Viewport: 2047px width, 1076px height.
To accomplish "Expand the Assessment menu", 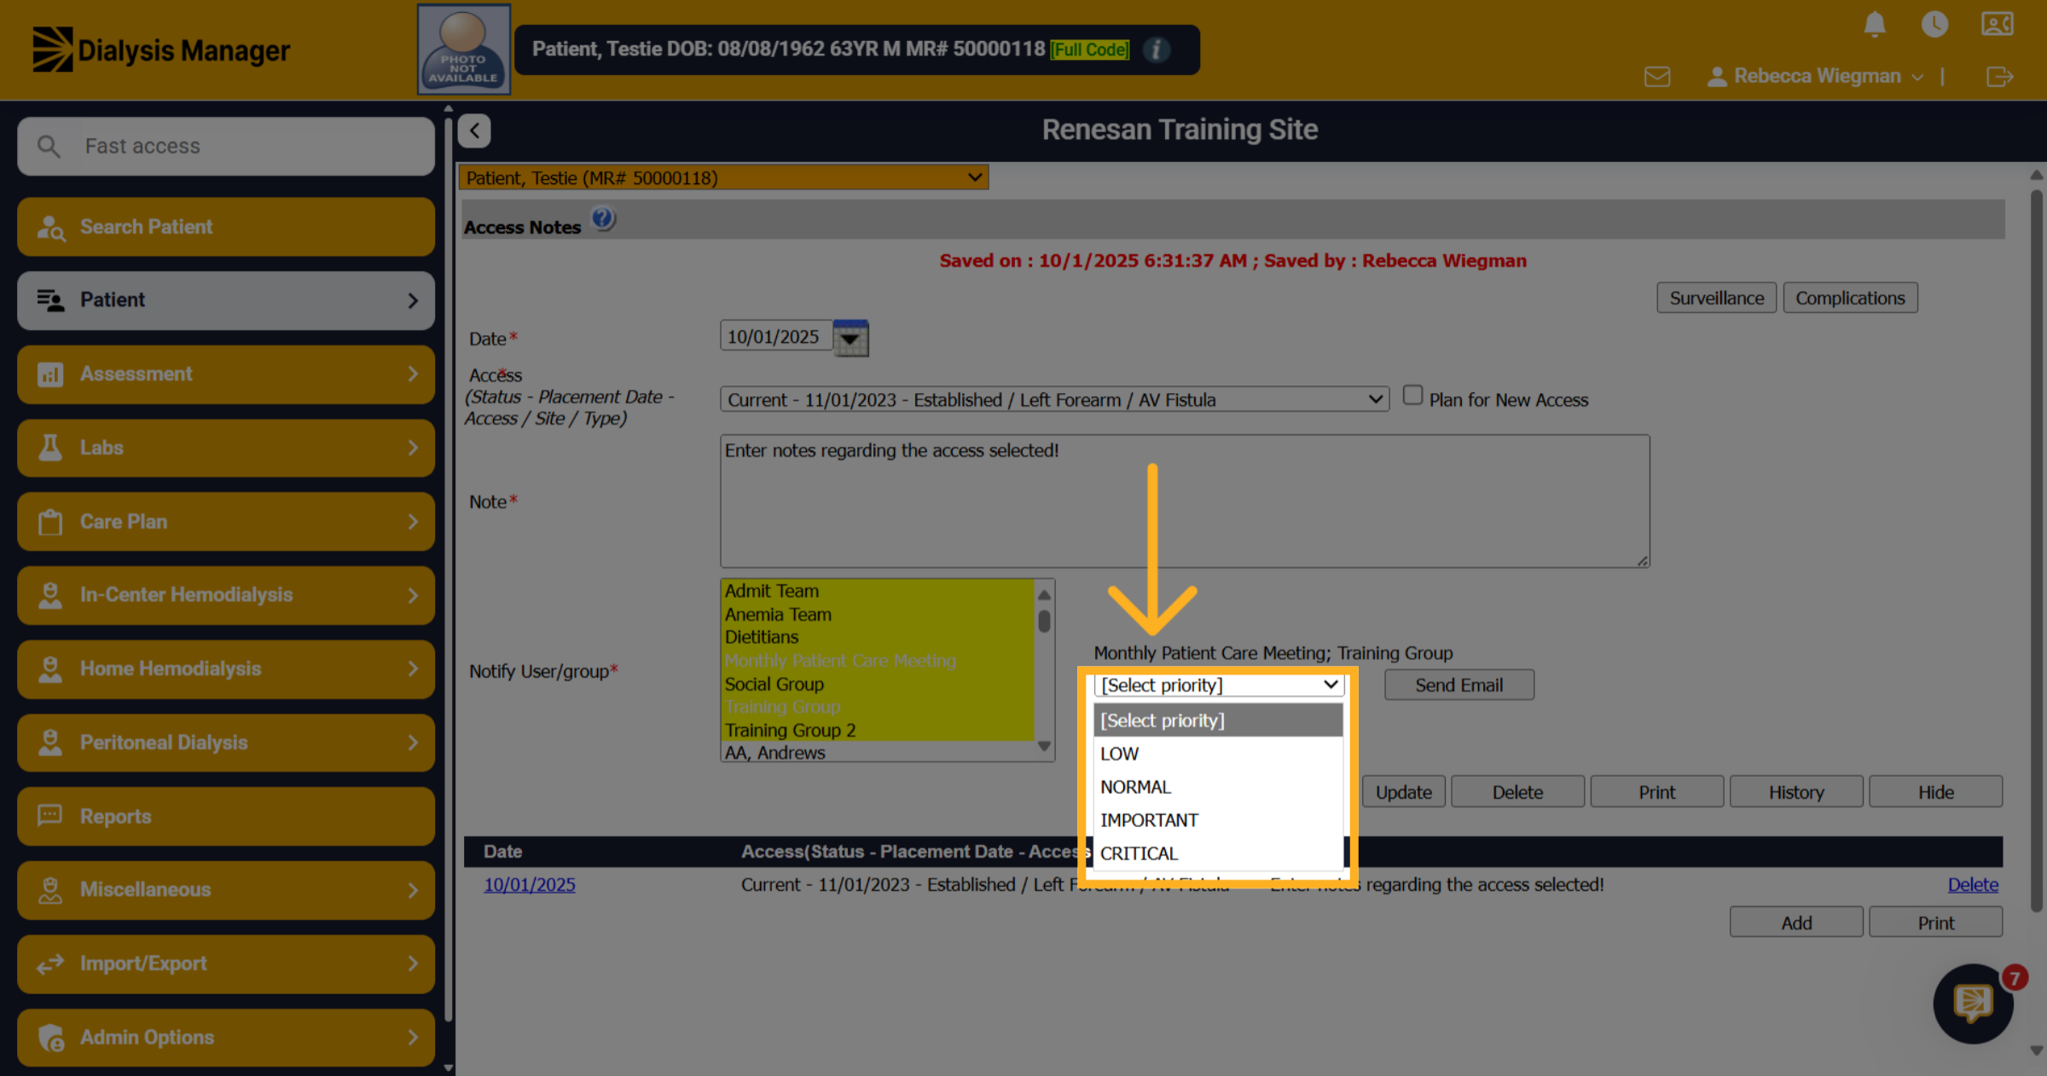I will 226,374.
